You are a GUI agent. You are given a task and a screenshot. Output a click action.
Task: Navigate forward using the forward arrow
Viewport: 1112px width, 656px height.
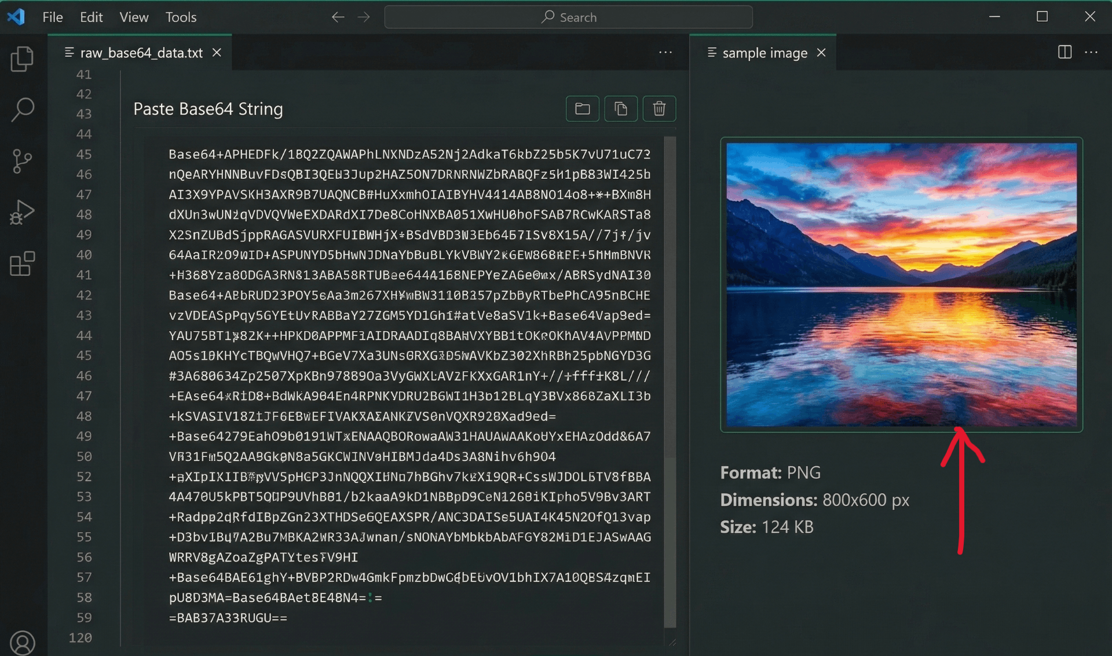click(364, 17)
